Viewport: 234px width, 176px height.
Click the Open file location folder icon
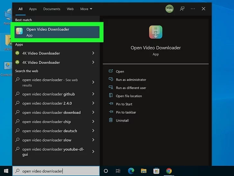click(111, 95)
